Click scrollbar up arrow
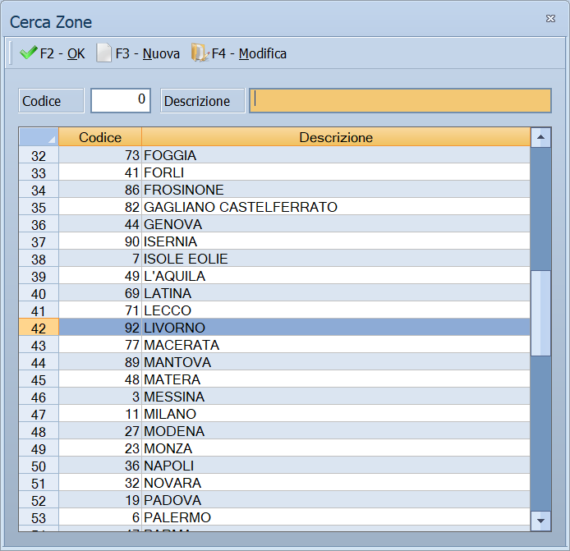Screen dimensions: 570x551 coord(540,137)
